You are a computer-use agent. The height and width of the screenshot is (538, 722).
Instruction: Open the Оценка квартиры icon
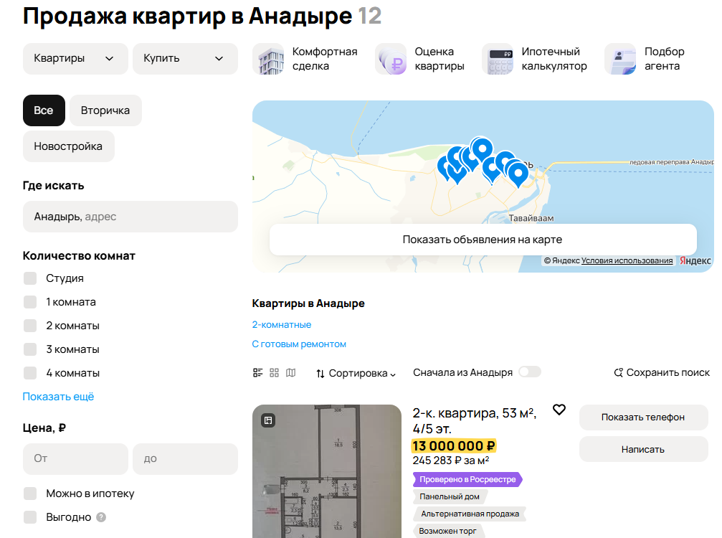(390, 58)
